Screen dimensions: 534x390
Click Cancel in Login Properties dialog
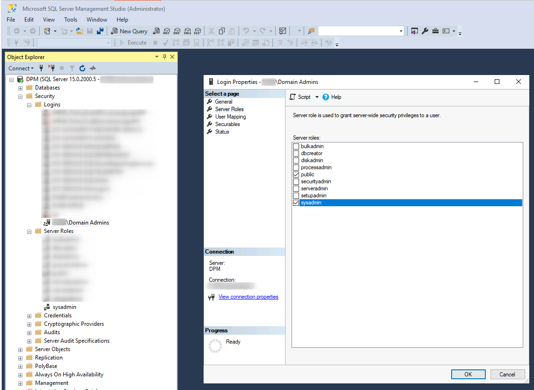tap(507, 375)
